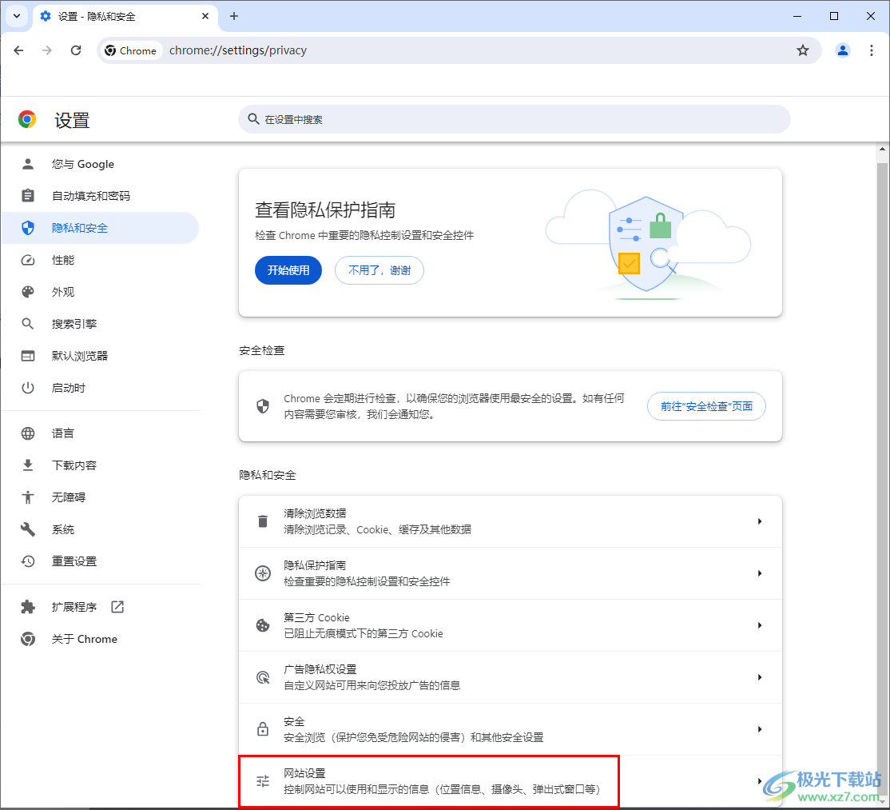Close the 设置 - 隐私和安全 tab
The height and width of the screenshot is (810, 890).
[x=205, y=16]
